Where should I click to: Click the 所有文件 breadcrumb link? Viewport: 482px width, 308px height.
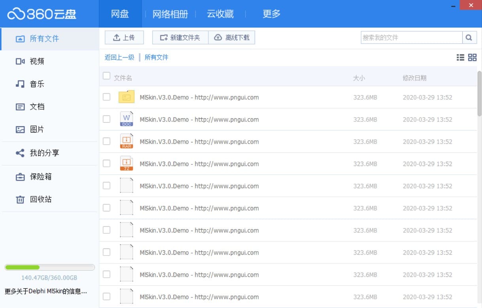click(x=157, y=57)
